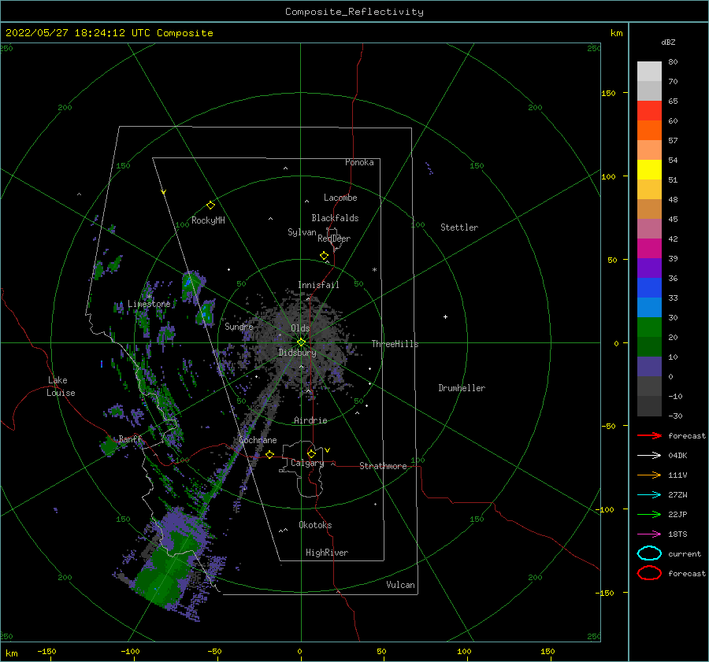The height and width of the screenshot is (662, 709).
Task: Select the blue 33-36 dBZ color swatch
Action: pos(649,288)
